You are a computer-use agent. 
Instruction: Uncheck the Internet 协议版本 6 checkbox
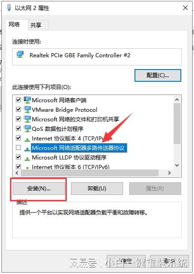click(x=18, y=166)
